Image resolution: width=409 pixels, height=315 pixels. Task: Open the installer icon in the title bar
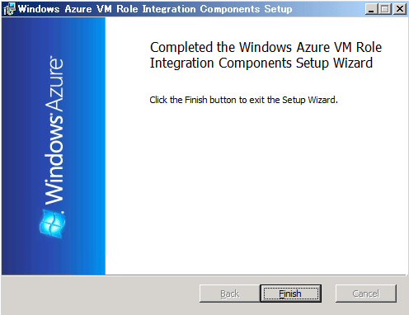coord(9,9)
